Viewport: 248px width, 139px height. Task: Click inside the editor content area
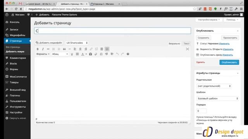[112, 87]
